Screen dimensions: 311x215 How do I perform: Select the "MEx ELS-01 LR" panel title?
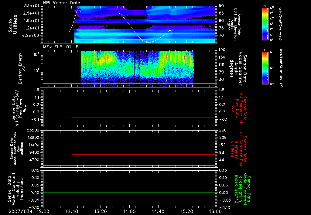click(61, 47)
